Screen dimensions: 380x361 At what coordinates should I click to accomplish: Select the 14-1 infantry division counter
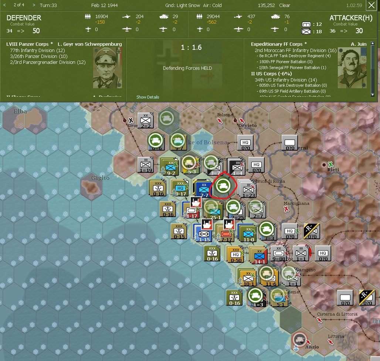[x=259, y=256]
